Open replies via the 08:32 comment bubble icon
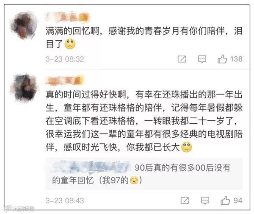 (x=202, y=59)
